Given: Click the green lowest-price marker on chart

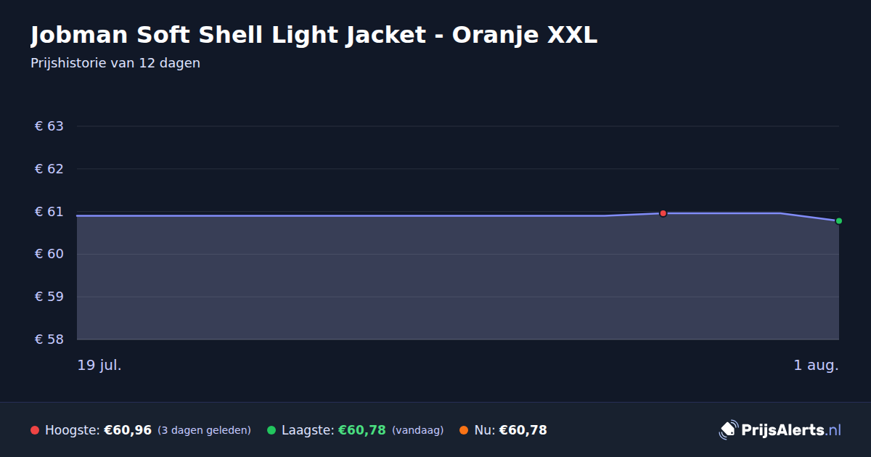Looking at the screenshot, I should pyautogui.click(x=838, y=221).
